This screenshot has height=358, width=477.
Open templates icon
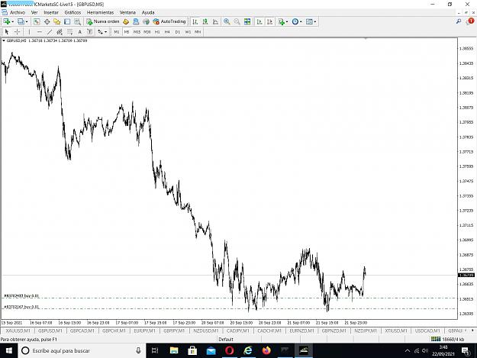pyautogui.click(x=309, y=21)
